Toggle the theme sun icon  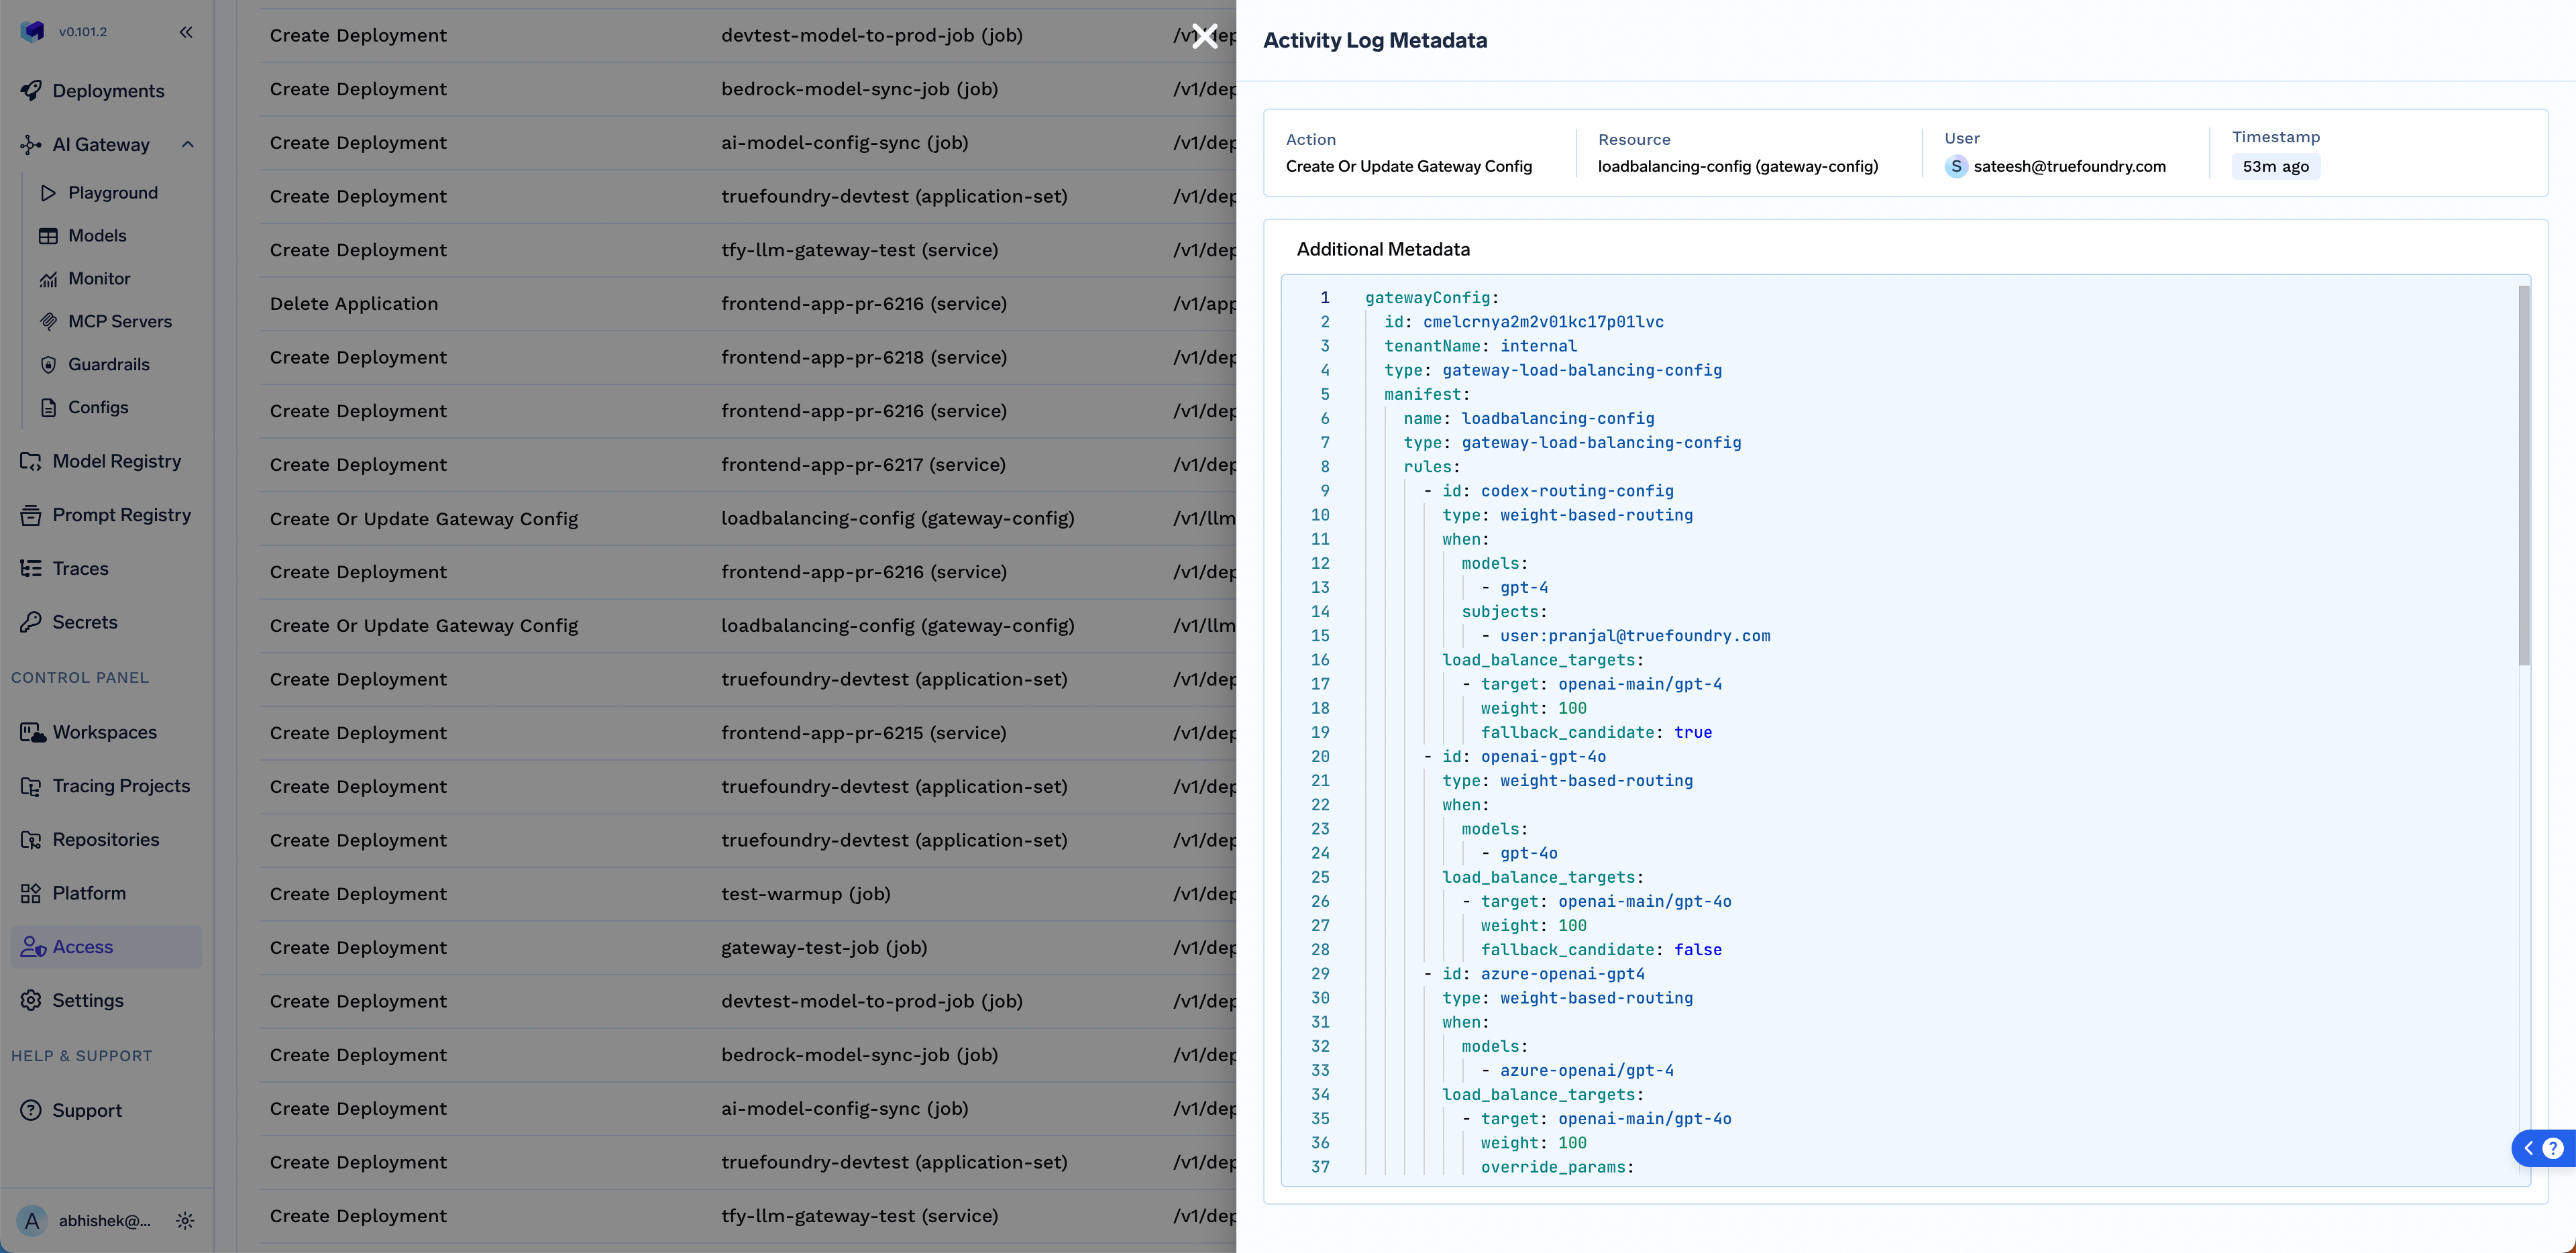coord(185,1220)
